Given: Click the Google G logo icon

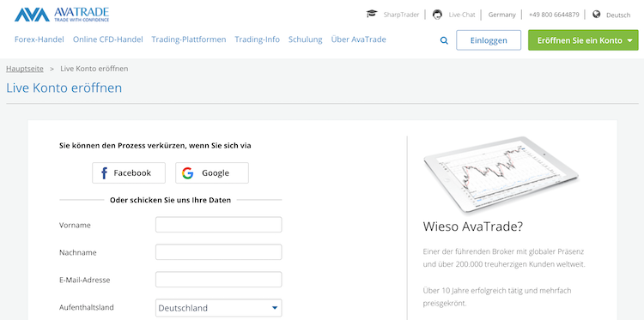Looking at the screenshot, I should coord(188,173).
